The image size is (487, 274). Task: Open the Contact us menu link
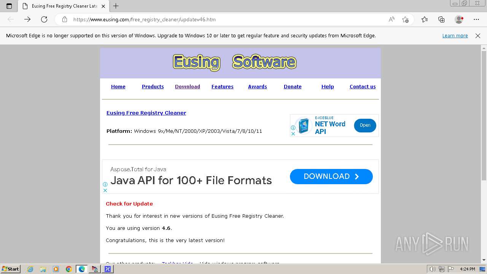point(363,87)
